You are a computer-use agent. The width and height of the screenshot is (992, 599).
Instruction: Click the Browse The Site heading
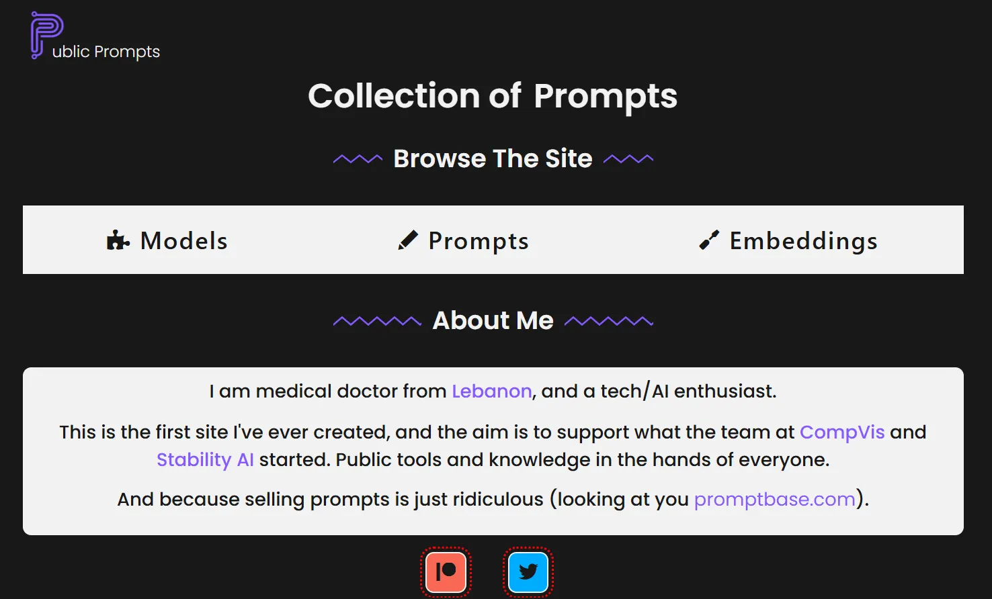pos(492,158)
